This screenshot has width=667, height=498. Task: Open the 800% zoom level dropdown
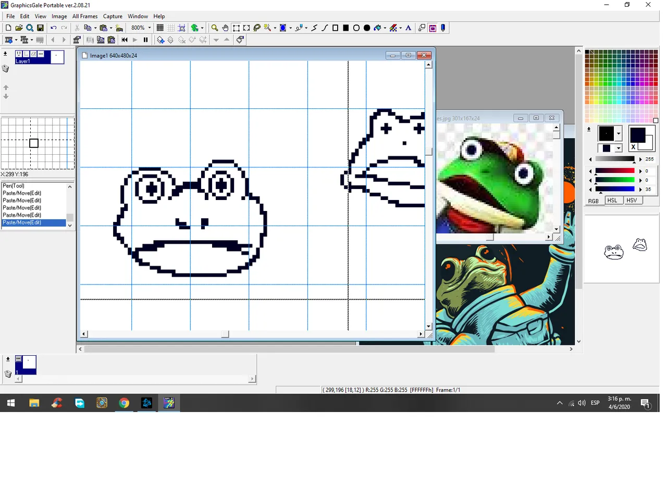150,28
